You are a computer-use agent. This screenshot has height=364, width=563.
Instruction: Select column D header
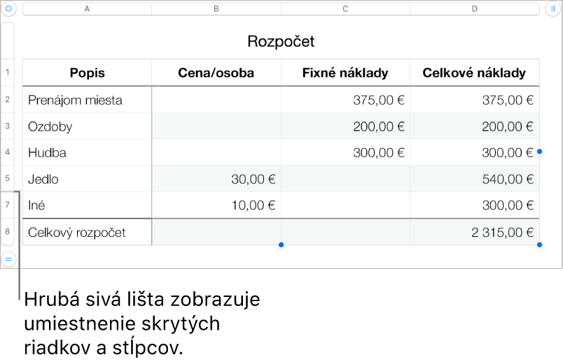(x=475, y=9)
